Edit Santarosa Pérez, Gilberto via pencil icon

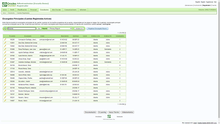[x=5, y=85]
